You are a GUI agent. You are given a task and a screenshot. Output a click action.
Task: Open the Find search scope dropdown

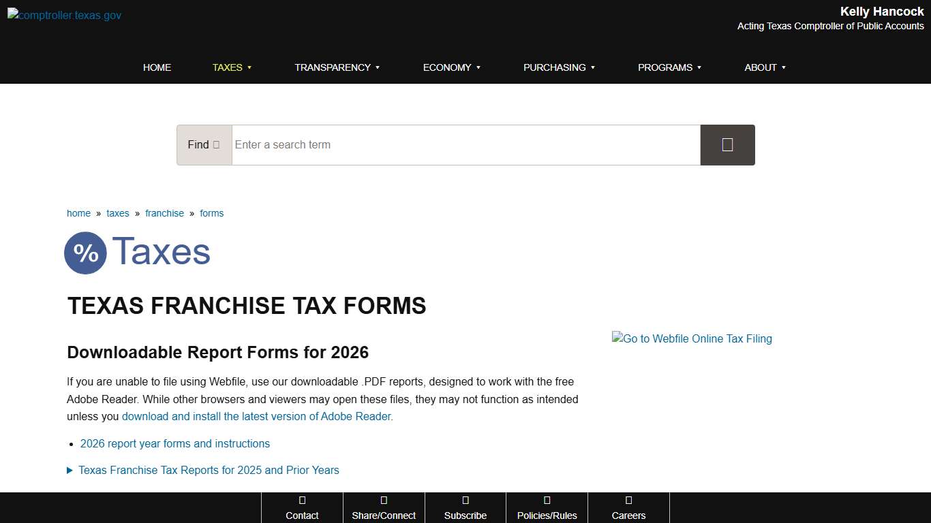coord(204,144)
